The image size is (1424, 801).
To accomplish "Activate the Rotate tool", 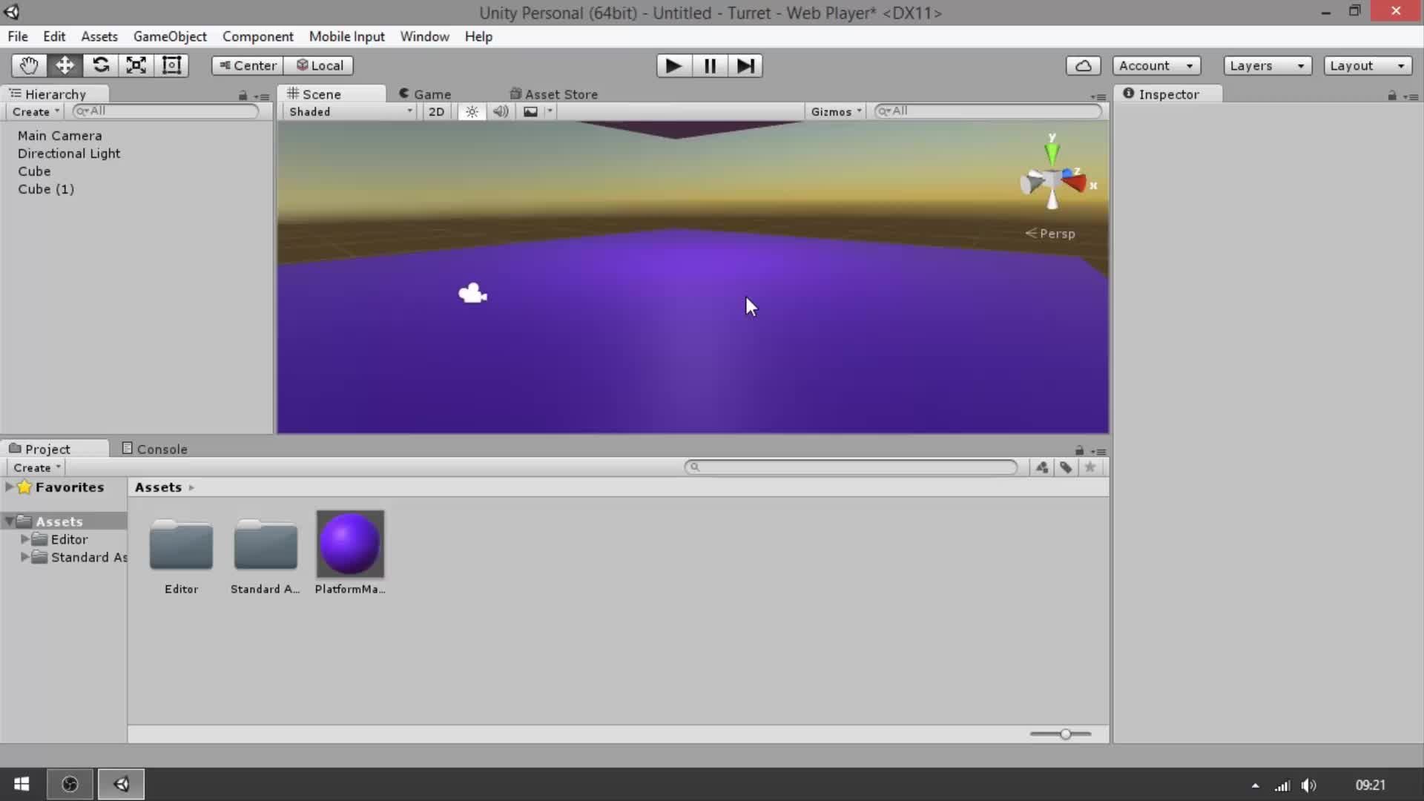I will [101, 65].
